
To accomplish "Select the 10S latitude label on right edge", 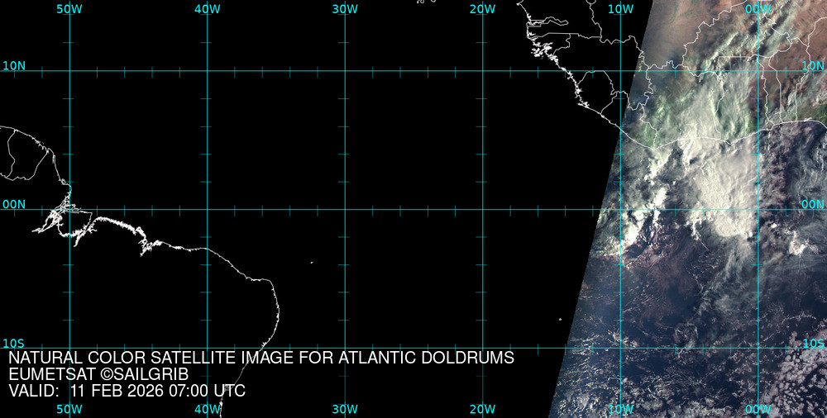I will coord(814,343).
